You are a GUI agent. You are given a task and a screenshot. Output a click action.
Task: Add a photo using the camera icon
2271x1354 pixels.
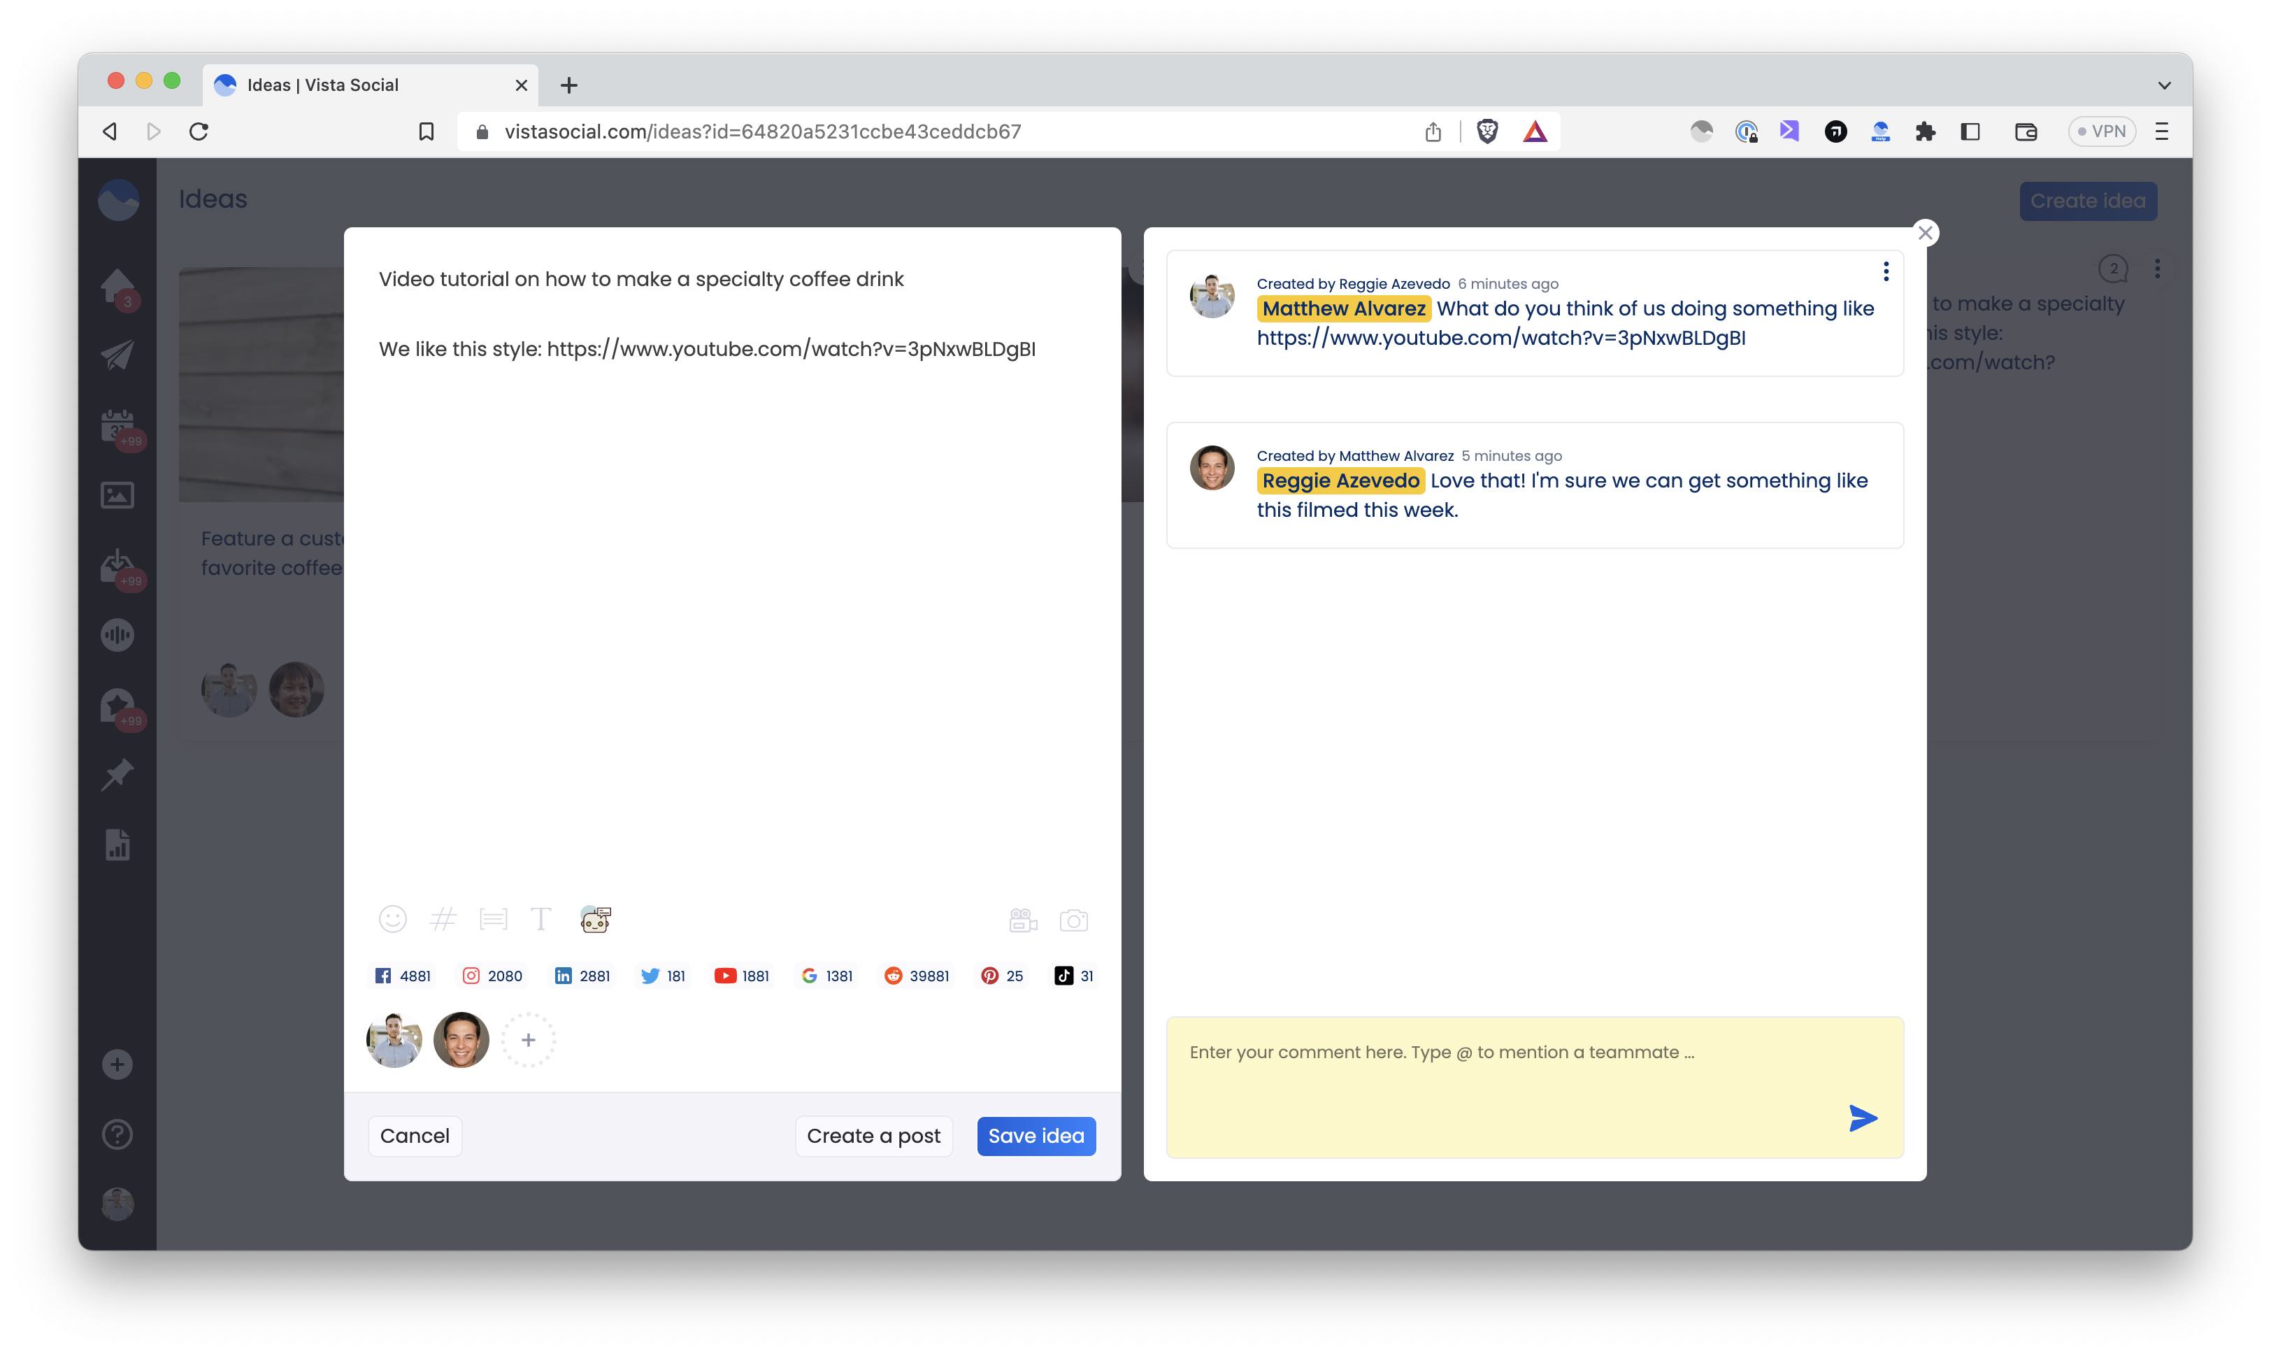tap(1075, 920)
